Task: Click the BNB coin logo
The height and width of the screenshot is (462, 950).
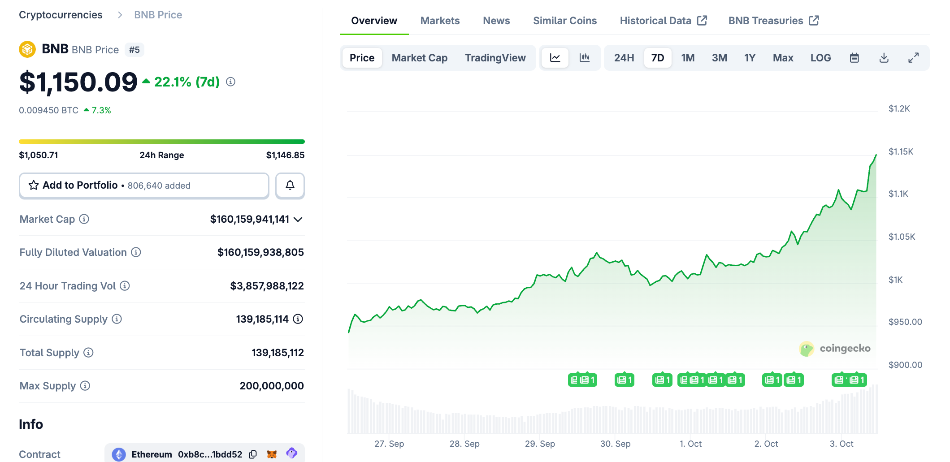Action: click(x=28, y=49)
